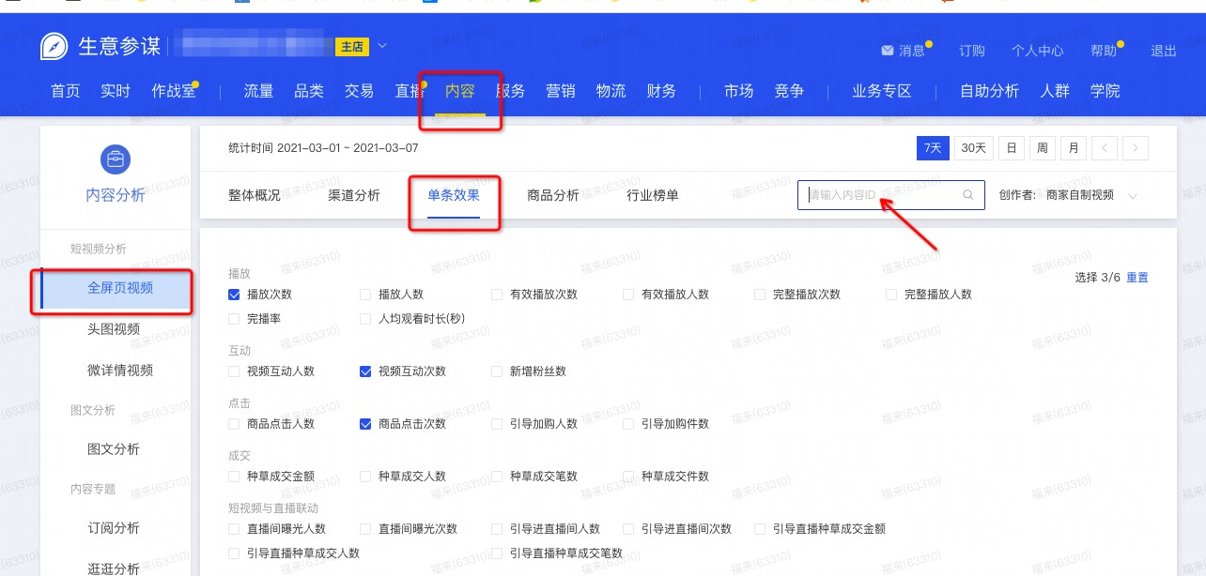
Task: Uncheck the 视频互动次数 checkbox
Action: coord(366,371)
